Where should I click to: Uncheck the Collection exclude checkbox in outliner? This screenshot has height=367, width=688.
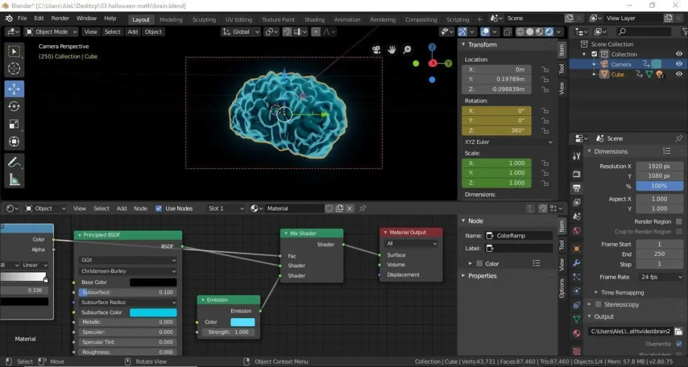595,54
